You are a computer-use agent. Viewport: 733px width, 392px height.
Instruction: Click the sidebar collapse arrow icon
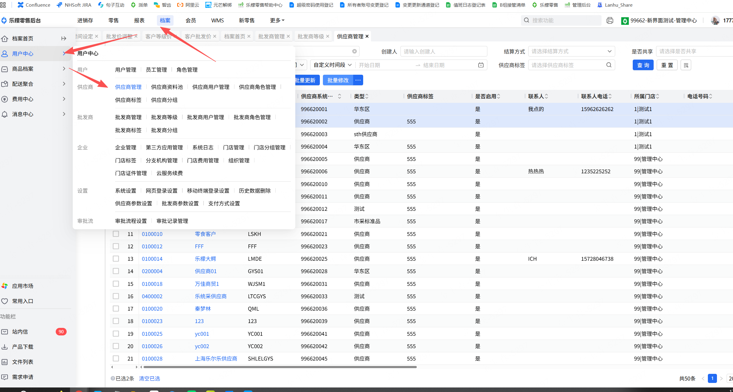[x=64, y=38]
